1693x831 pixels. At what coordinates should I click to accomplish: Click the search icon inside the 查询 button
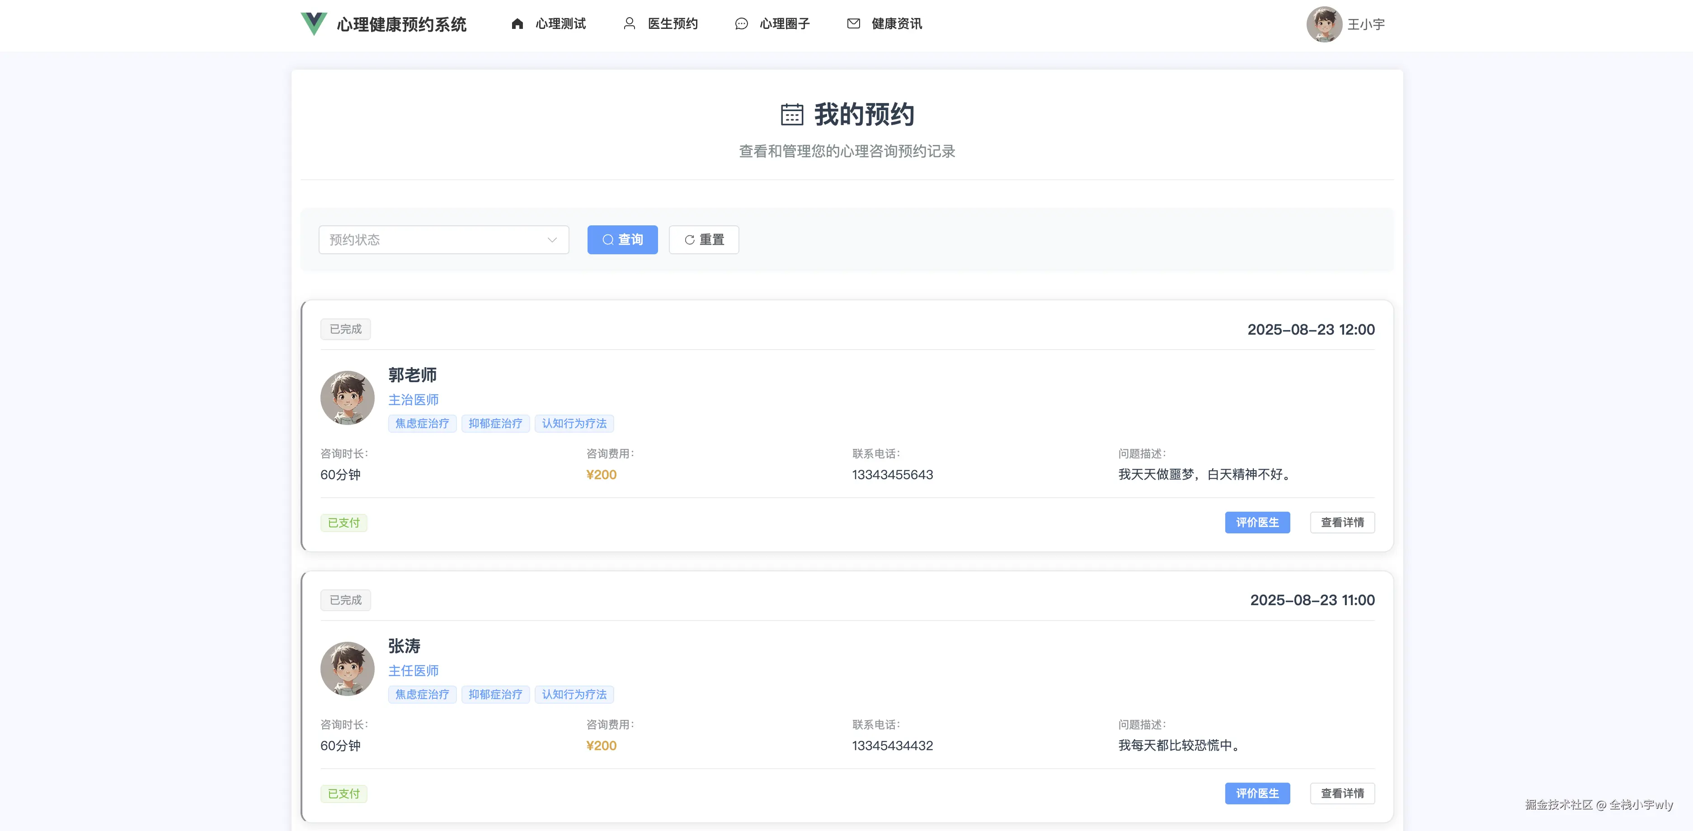click(608, 239)
